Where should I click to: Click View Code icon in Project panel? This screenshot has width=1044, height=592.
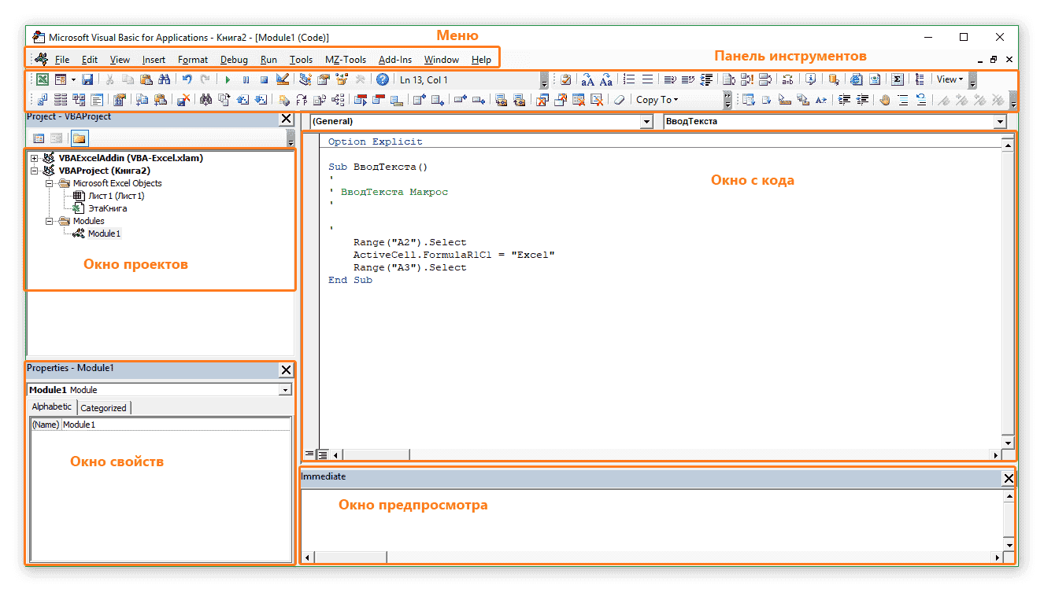[x=39, y=138]
